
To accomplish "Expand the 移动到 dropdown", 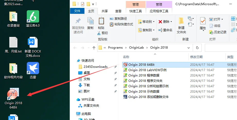I will [154, 22].
